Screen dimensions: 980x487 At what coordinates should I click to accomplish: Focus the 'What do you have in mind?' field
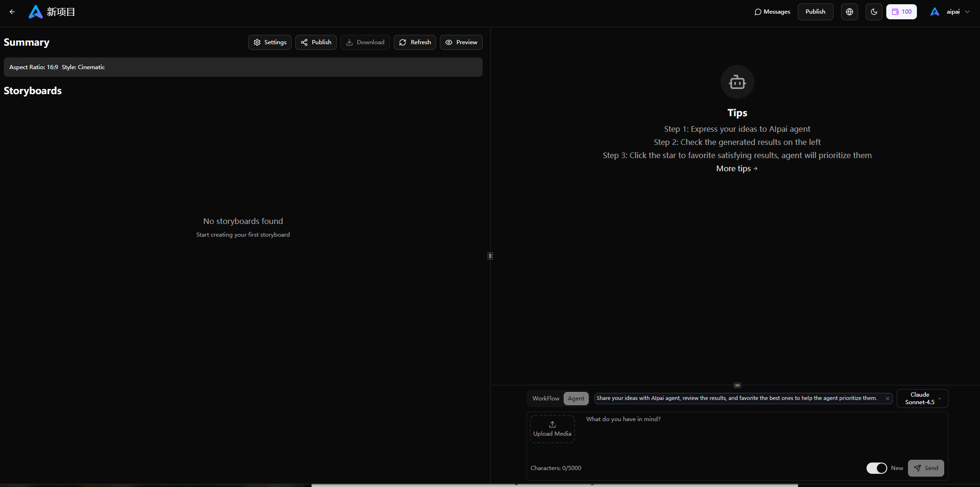pos(763,433)
